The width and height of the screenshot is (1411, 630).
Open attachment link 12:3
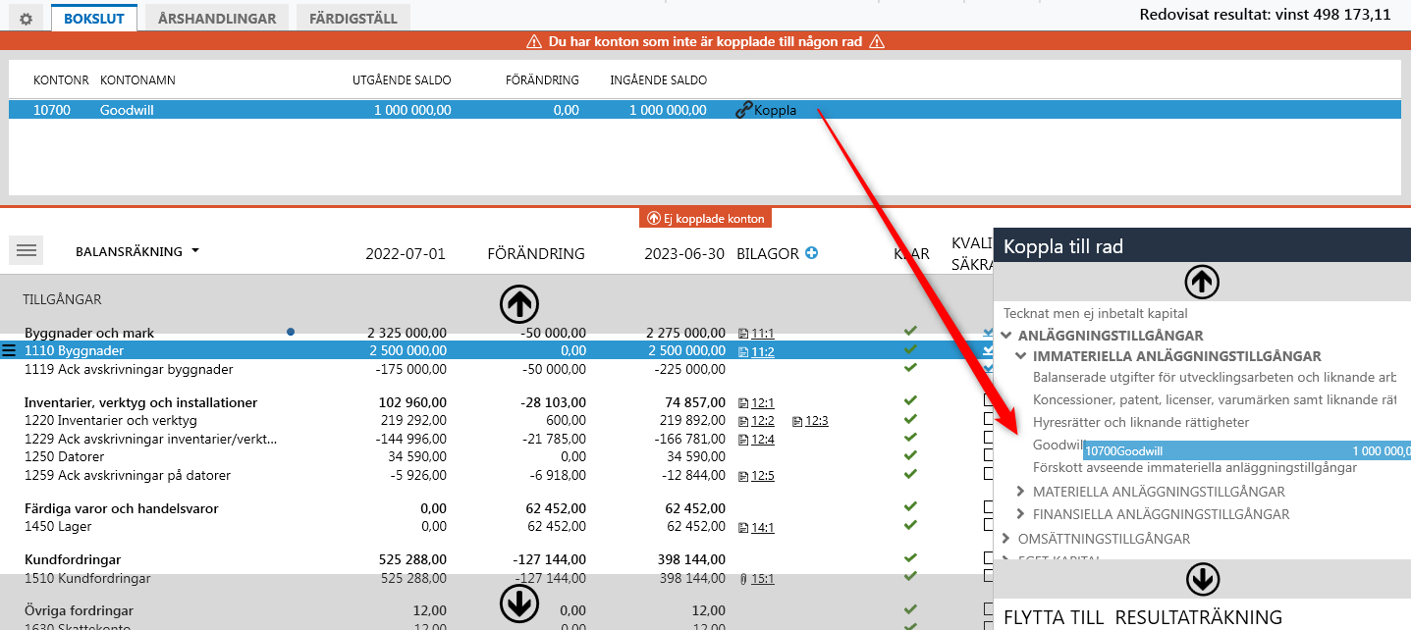click(817, 421)
